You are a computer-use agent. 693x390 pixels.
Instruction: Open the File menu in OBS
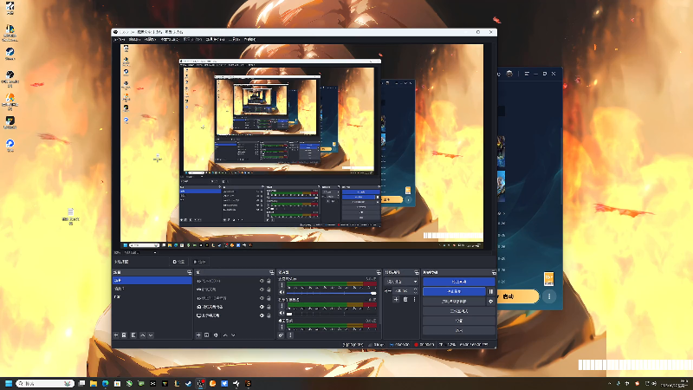pyautogui.click(x=120, y=39)
